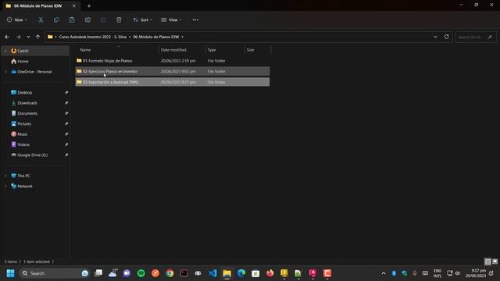
Task: Go forward with the right arrow button
Action: pyautogui.click(x=18, y=37)
